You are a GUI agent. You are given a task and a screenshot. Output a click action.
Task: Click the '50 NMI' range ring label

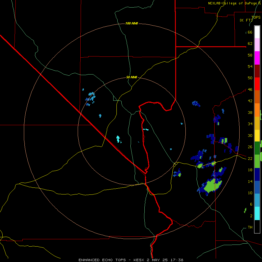coord(132,77)
